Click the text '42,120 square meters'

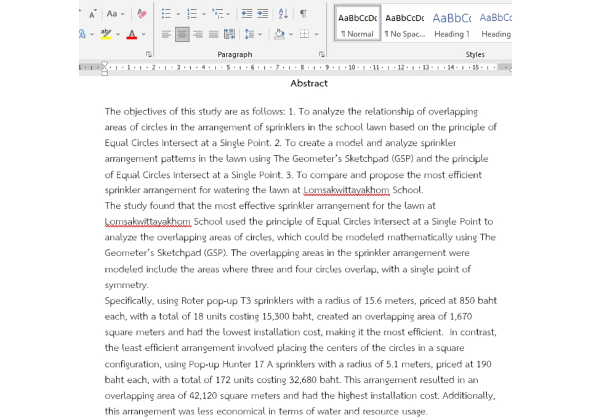point(235,396)
